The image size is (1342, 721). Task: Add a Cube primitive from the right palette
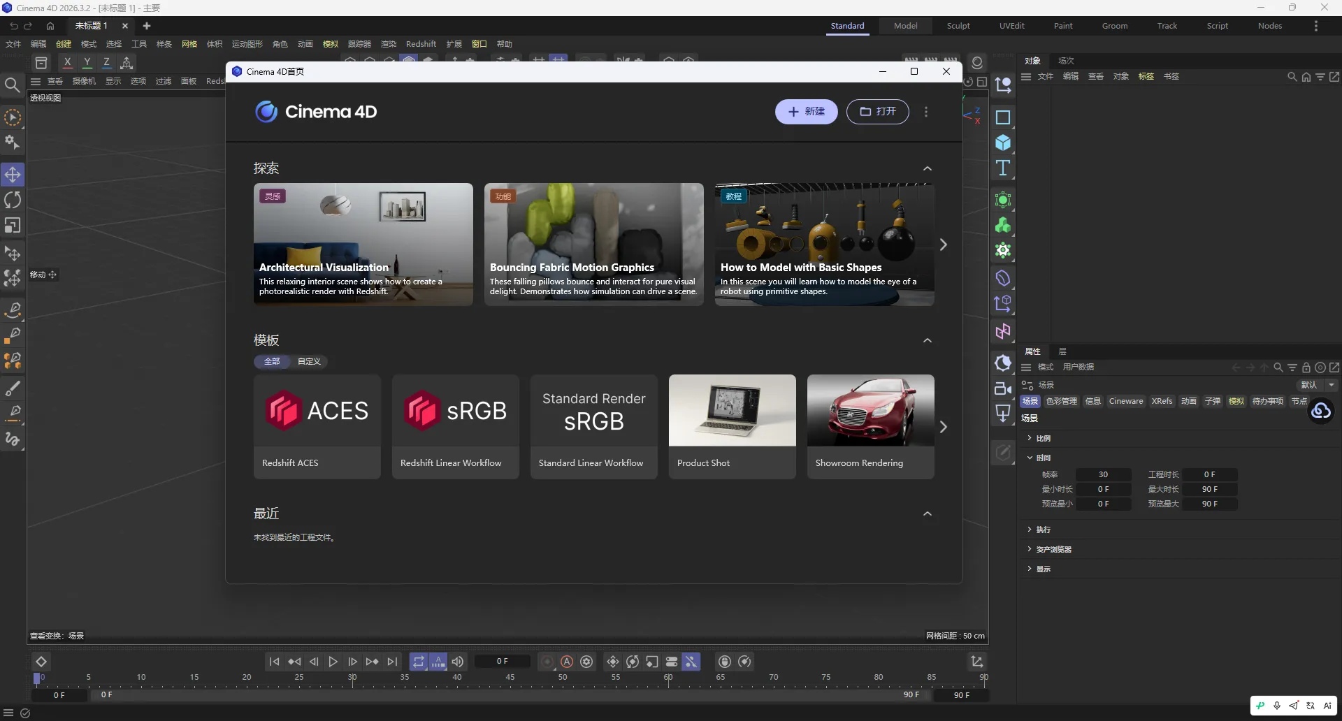(1003, 143)
